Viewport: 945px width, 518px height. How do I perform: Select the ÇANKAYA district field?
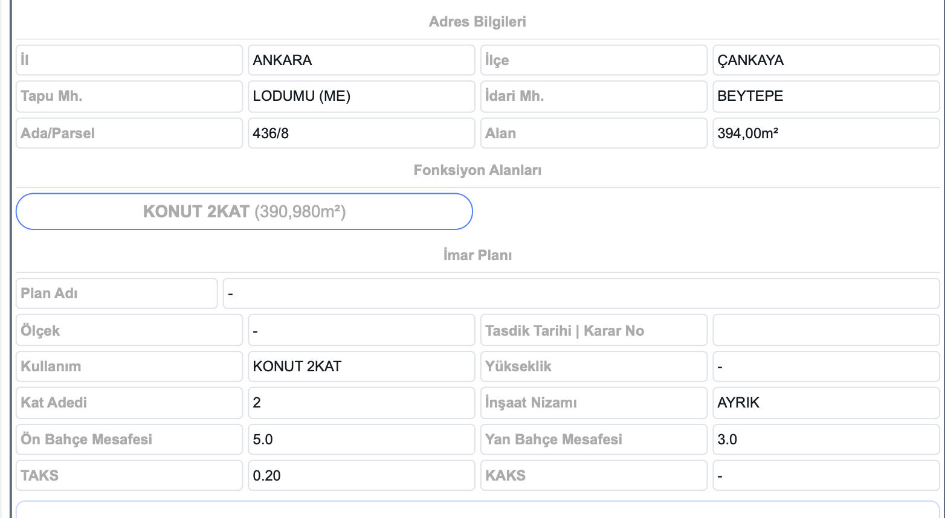(825, 60)
